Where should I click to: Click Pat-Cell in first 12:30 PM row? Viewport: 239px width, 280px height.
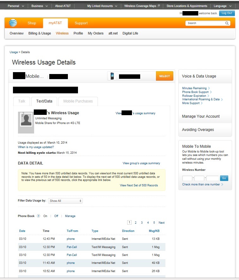[x=72, y=247]
